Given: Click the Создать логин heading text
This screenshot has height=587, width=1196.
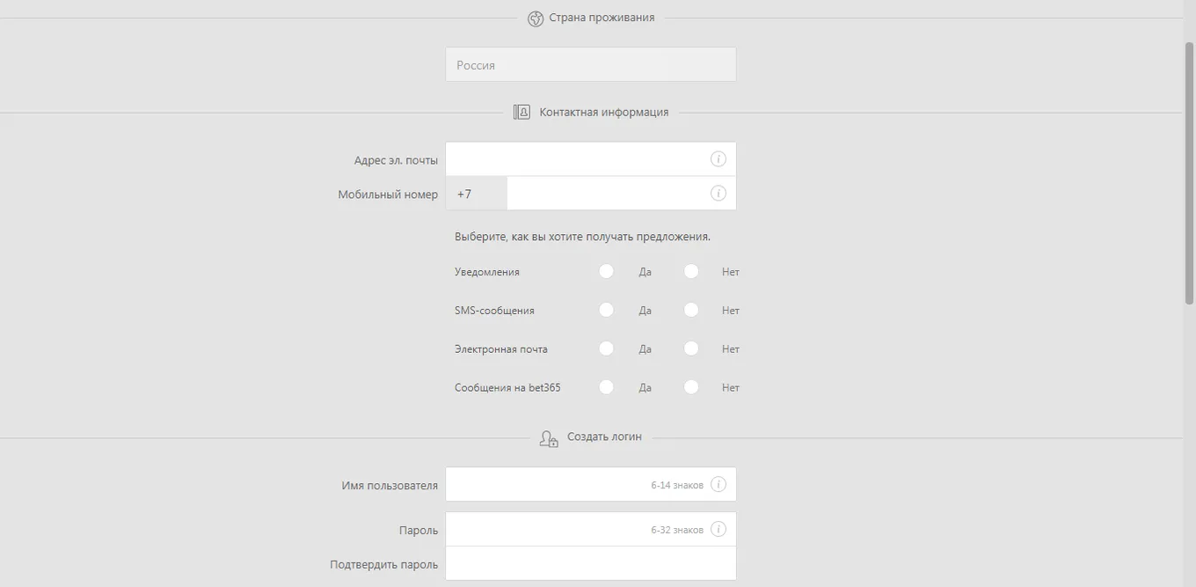Looking at the screenshot, I should coord(604,437).
